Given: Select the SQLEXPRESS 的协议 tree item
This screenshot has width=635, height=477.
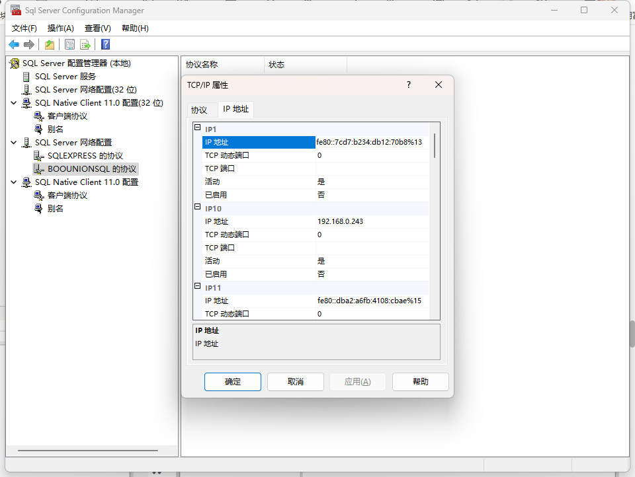Looking at the screenshot, I should click(x=85, y=156).
